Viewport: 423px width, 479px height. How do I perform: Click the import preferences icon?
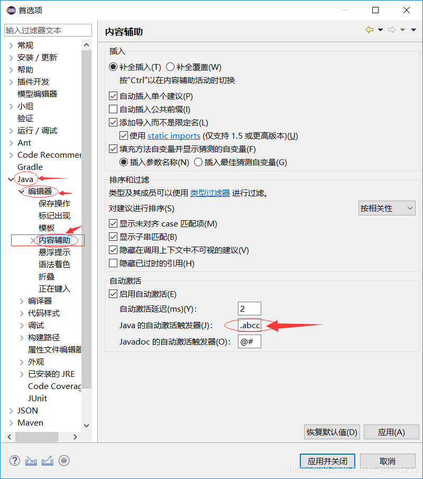[x=31, y=460]
